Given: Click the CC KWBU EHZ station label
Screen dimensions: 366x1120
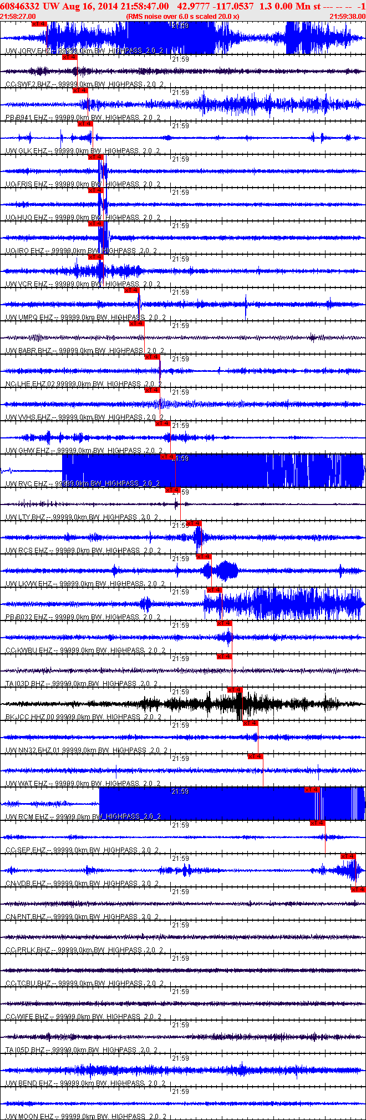Looking at the screenshot, I should tap(85, 650).
